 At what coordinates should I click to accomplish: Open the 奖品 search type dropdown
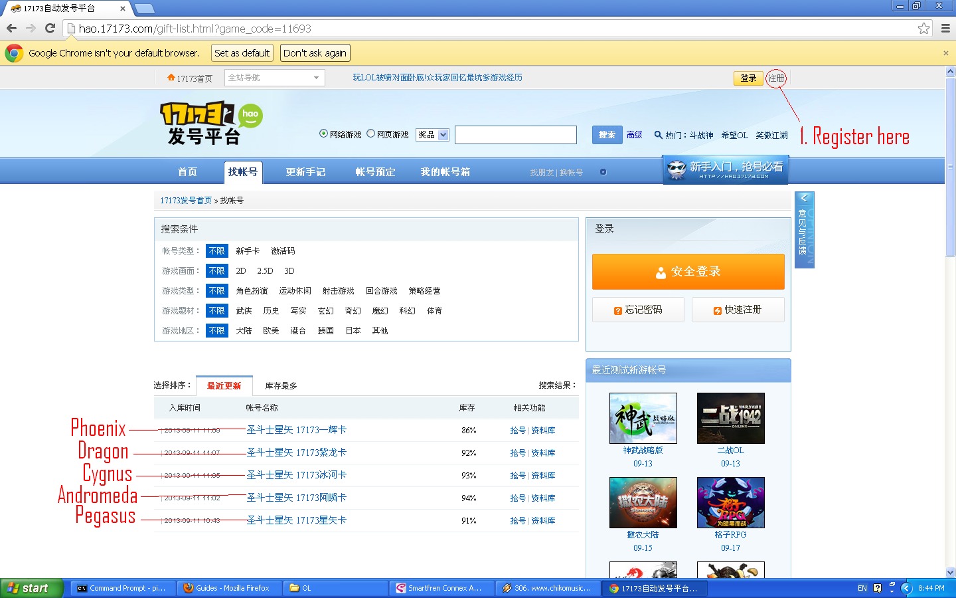click(x=432, y=135)
